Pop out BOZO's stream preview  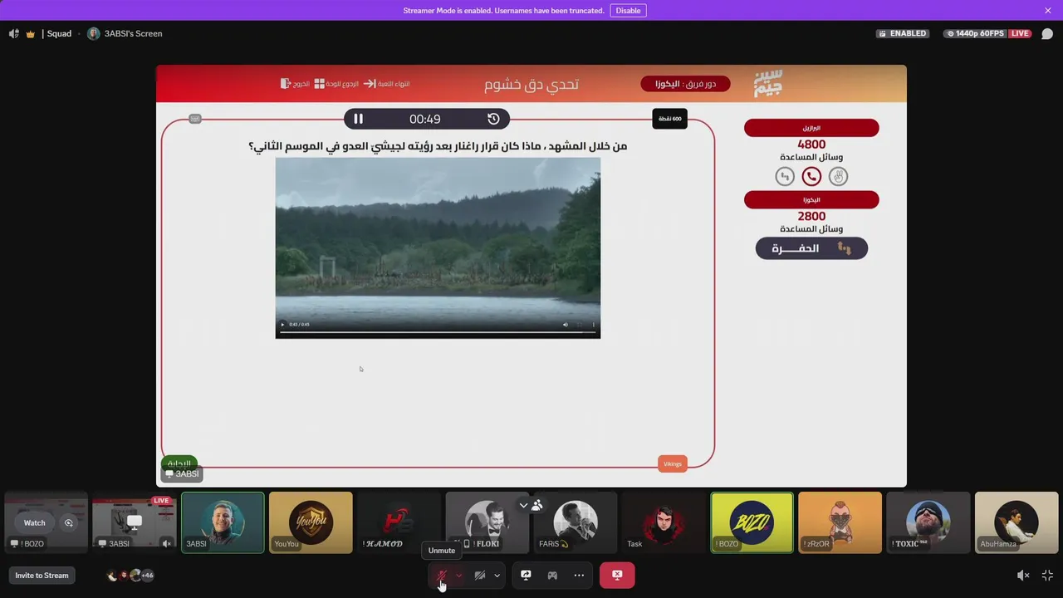point(69,522)
